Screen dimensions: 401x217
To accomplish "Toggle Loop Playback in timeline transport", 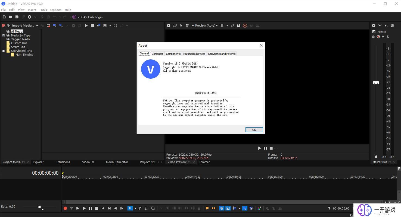I will tap(72, 208).
